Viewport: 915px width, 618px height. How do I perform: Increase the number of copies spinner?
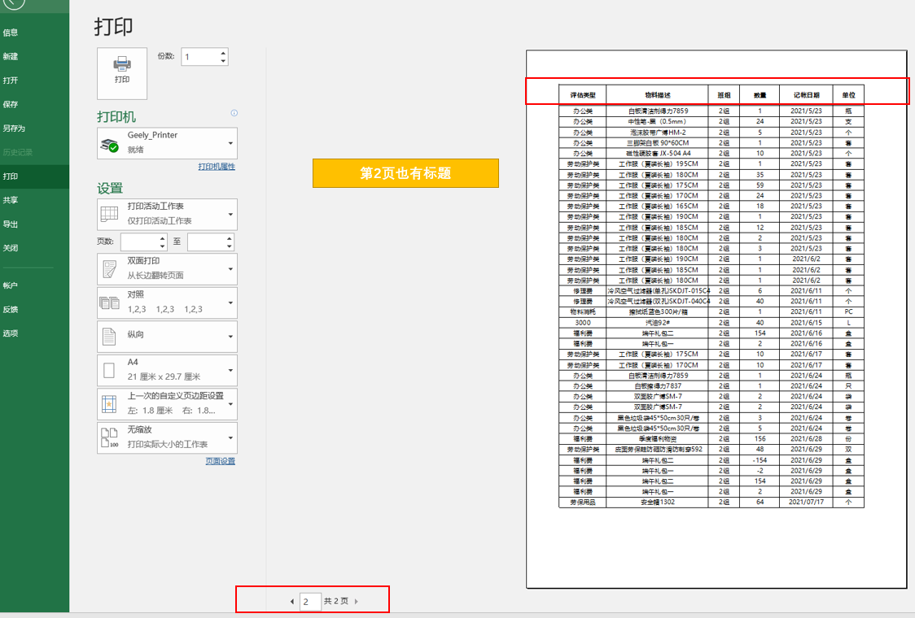pyautogui.click(x=223, y=53)
